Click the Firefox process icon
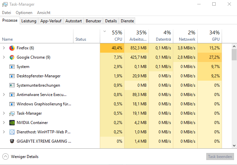The image size is (237, 165). [12, 48]
